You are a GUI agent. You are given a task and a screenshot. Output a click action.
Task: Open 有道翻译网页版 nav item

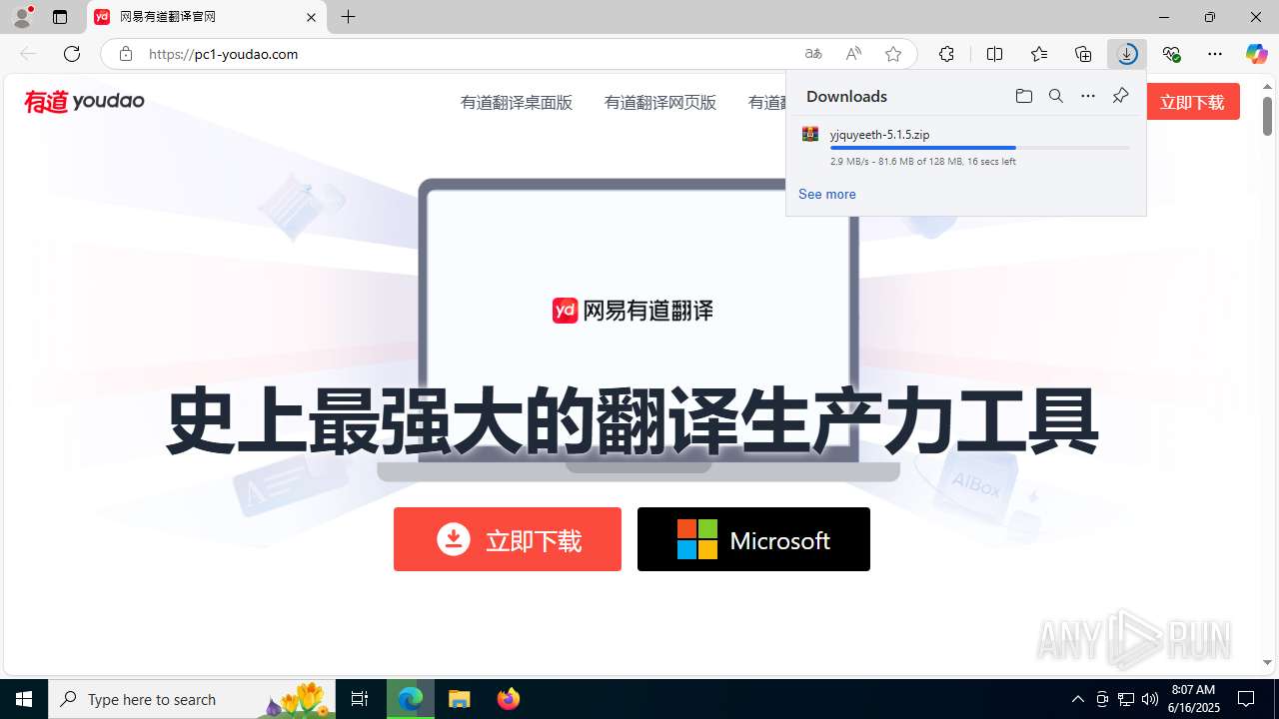[x=659, y=102]
